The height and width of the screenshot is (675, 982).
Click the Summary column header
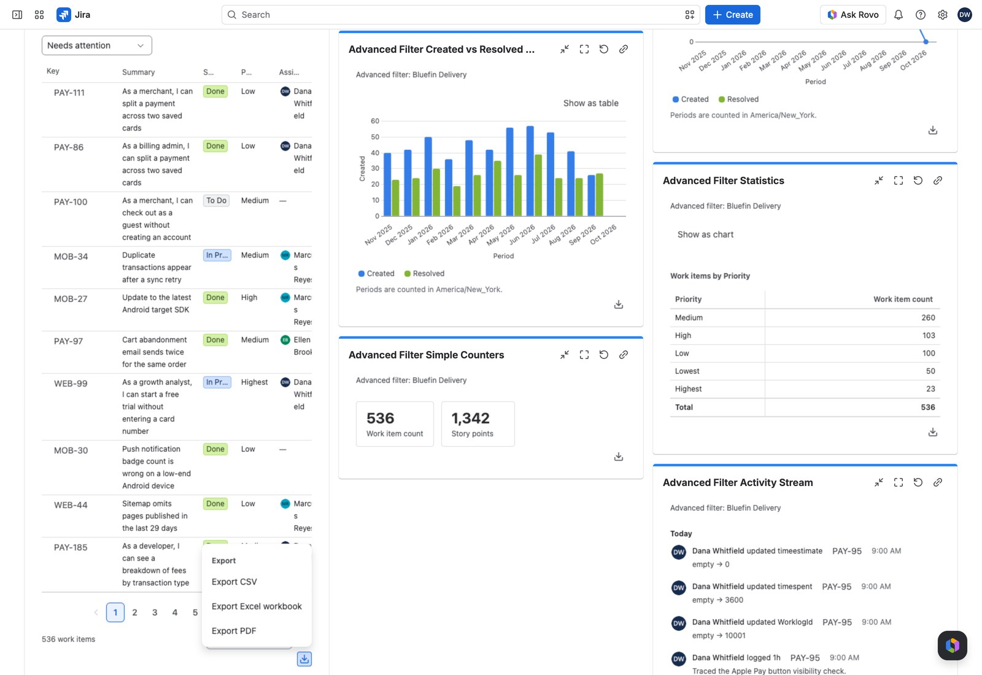point(138,72)
